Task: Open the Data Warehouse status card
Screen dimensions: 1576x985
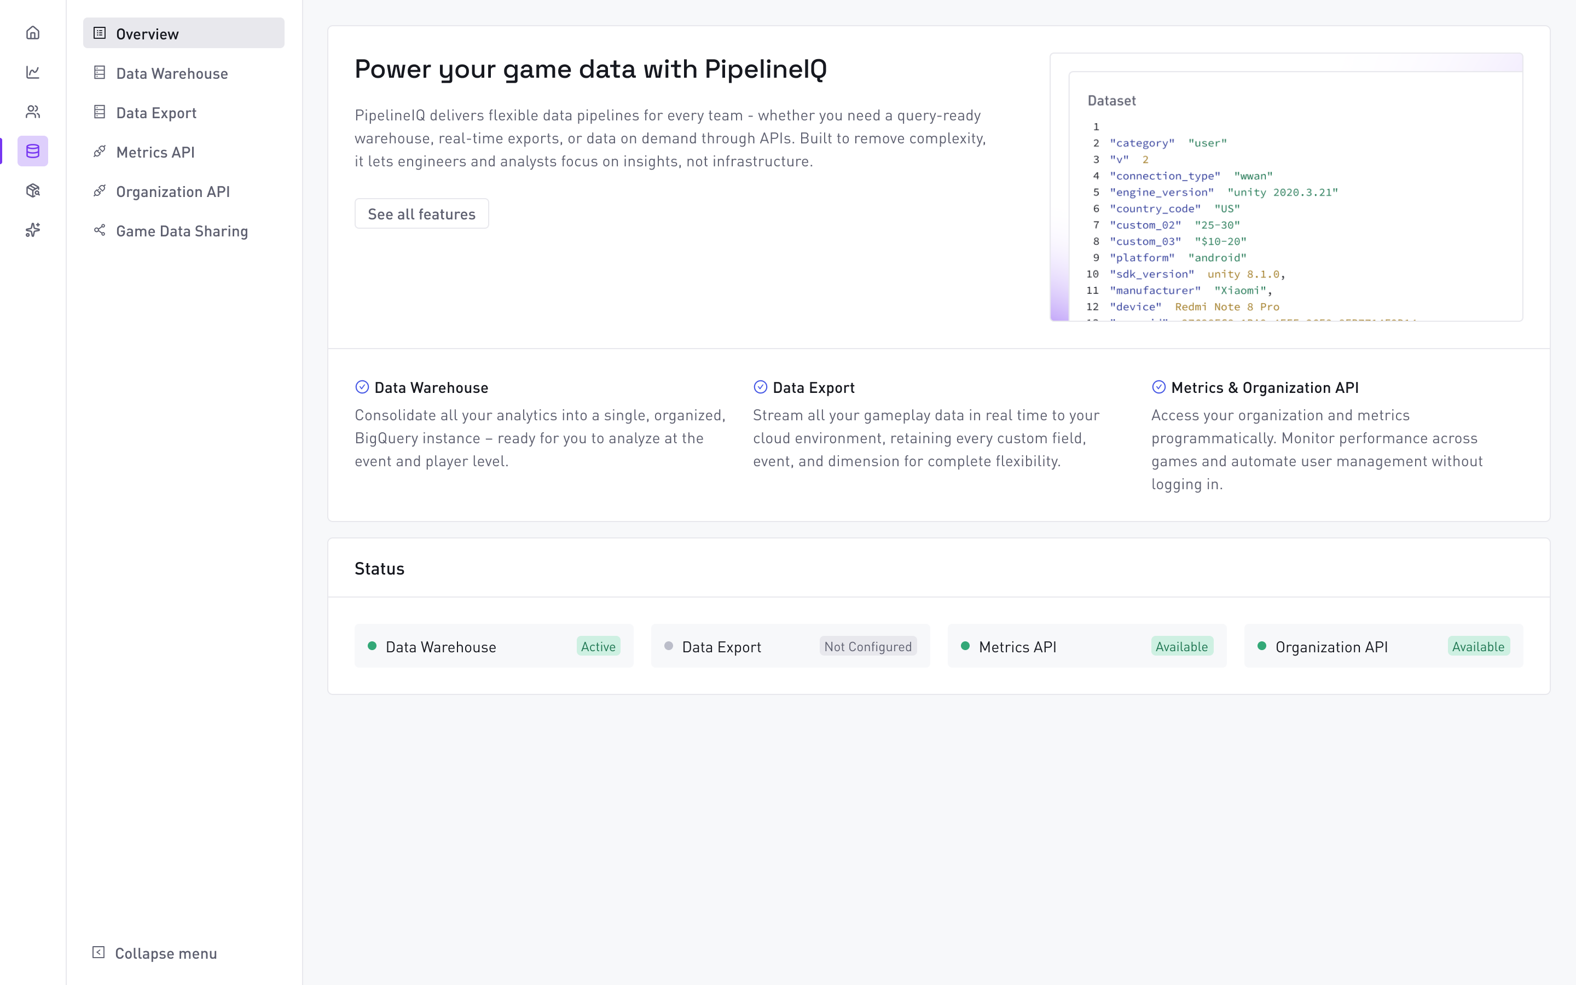Action: pos(494,646)
